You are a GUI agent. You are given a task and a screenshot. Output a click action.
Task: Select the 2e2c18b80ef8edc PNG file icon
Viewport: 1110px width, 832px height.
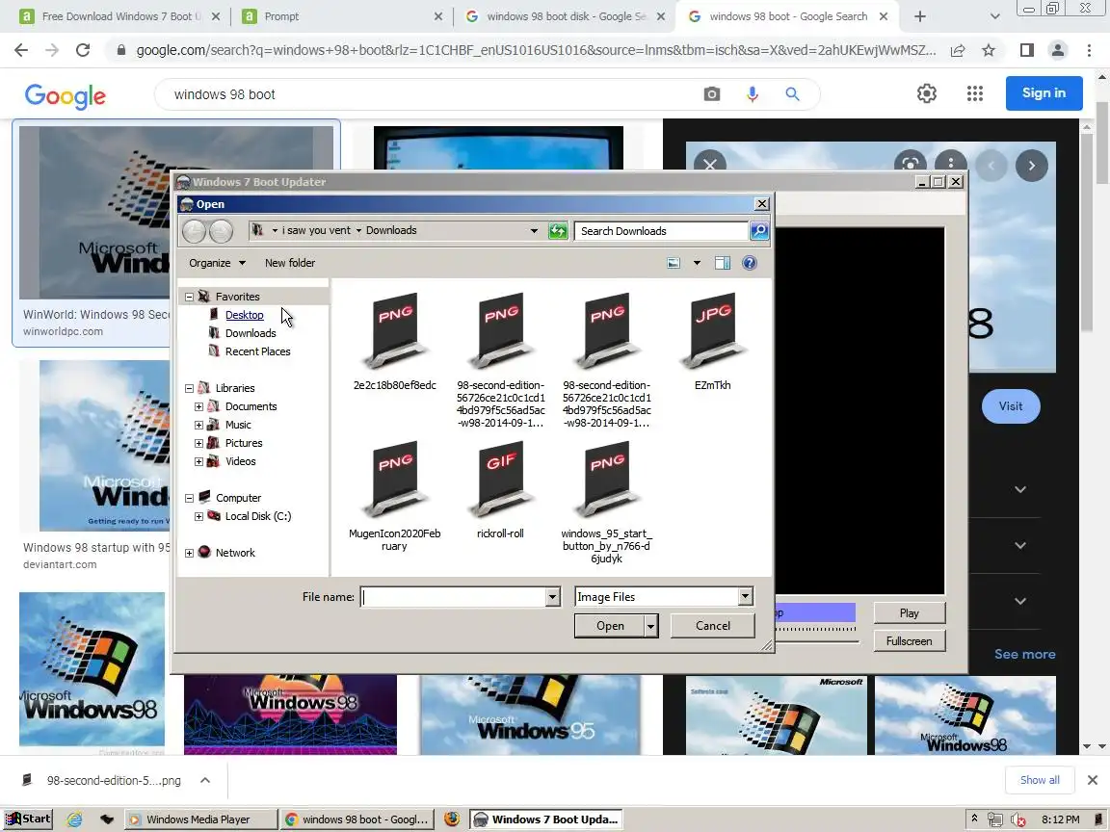[395, 331]
